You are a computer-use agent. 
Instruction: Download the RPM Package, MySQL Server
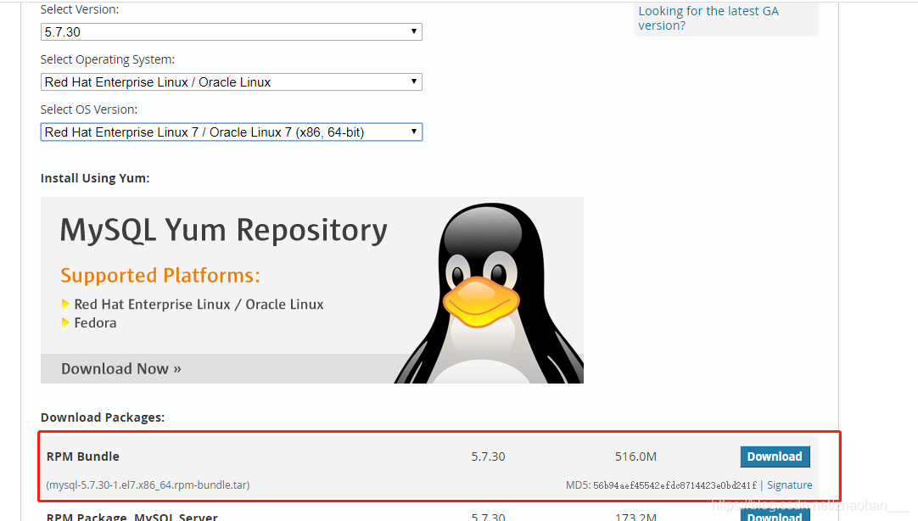click(x=775, y=515)
